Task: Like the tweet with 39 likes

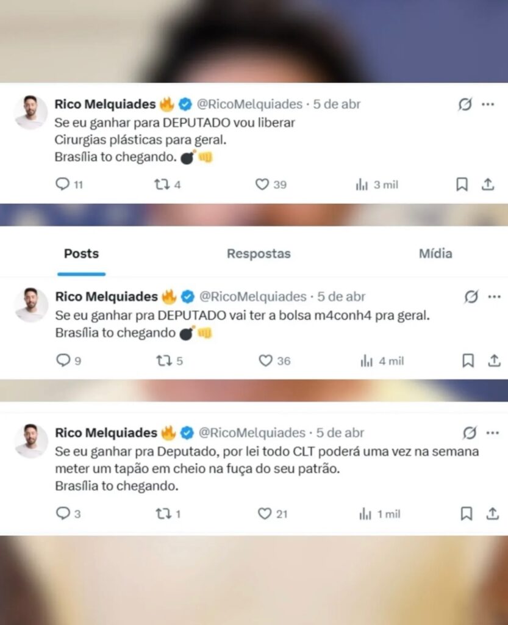Action: 262,184
